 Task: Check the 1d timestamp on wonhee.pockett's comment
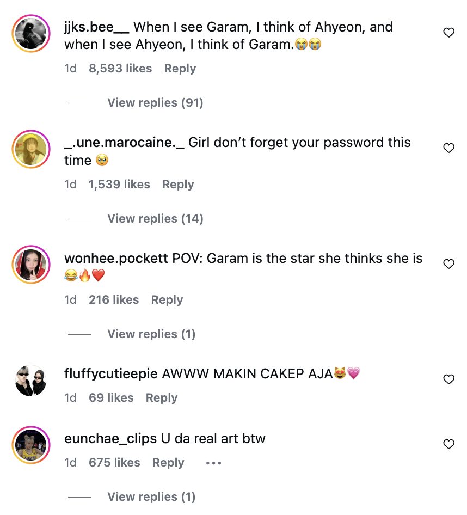[70, 299]
